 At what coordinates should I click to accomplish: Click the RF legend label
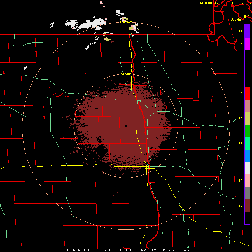pos(241,31)
